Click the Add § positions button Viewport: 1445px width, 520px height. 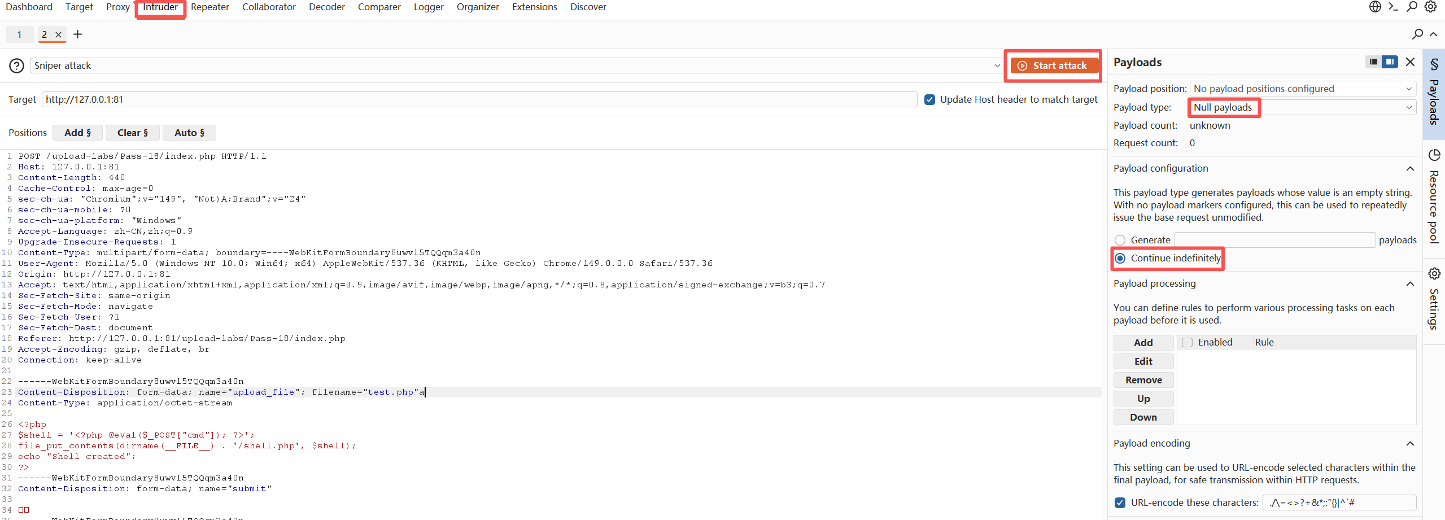point(77,133)
